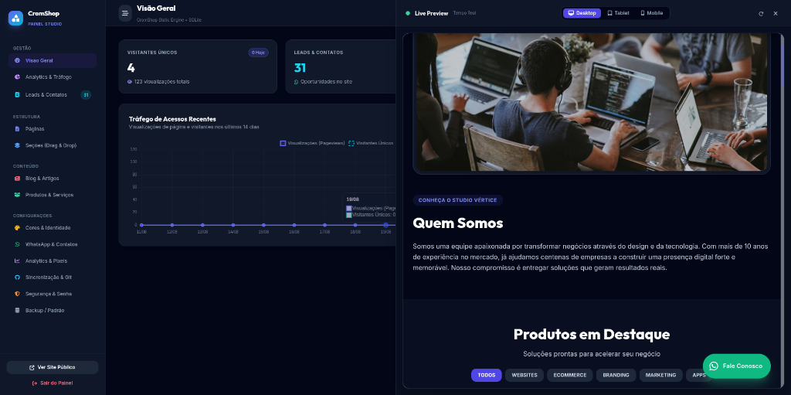The height and width of the screenshot is (395, 791).
Task: Toggle Visualizações (Pageviews) chart legend
Action: click(312, 144)
